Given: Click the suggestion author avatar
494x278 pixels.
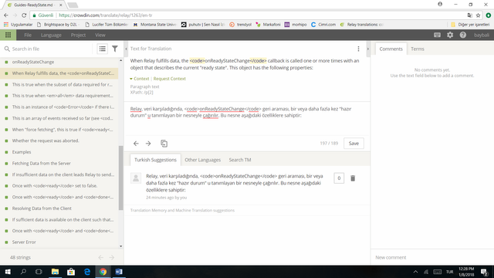Looking at the screenshot, I should (x=136, y=178).
